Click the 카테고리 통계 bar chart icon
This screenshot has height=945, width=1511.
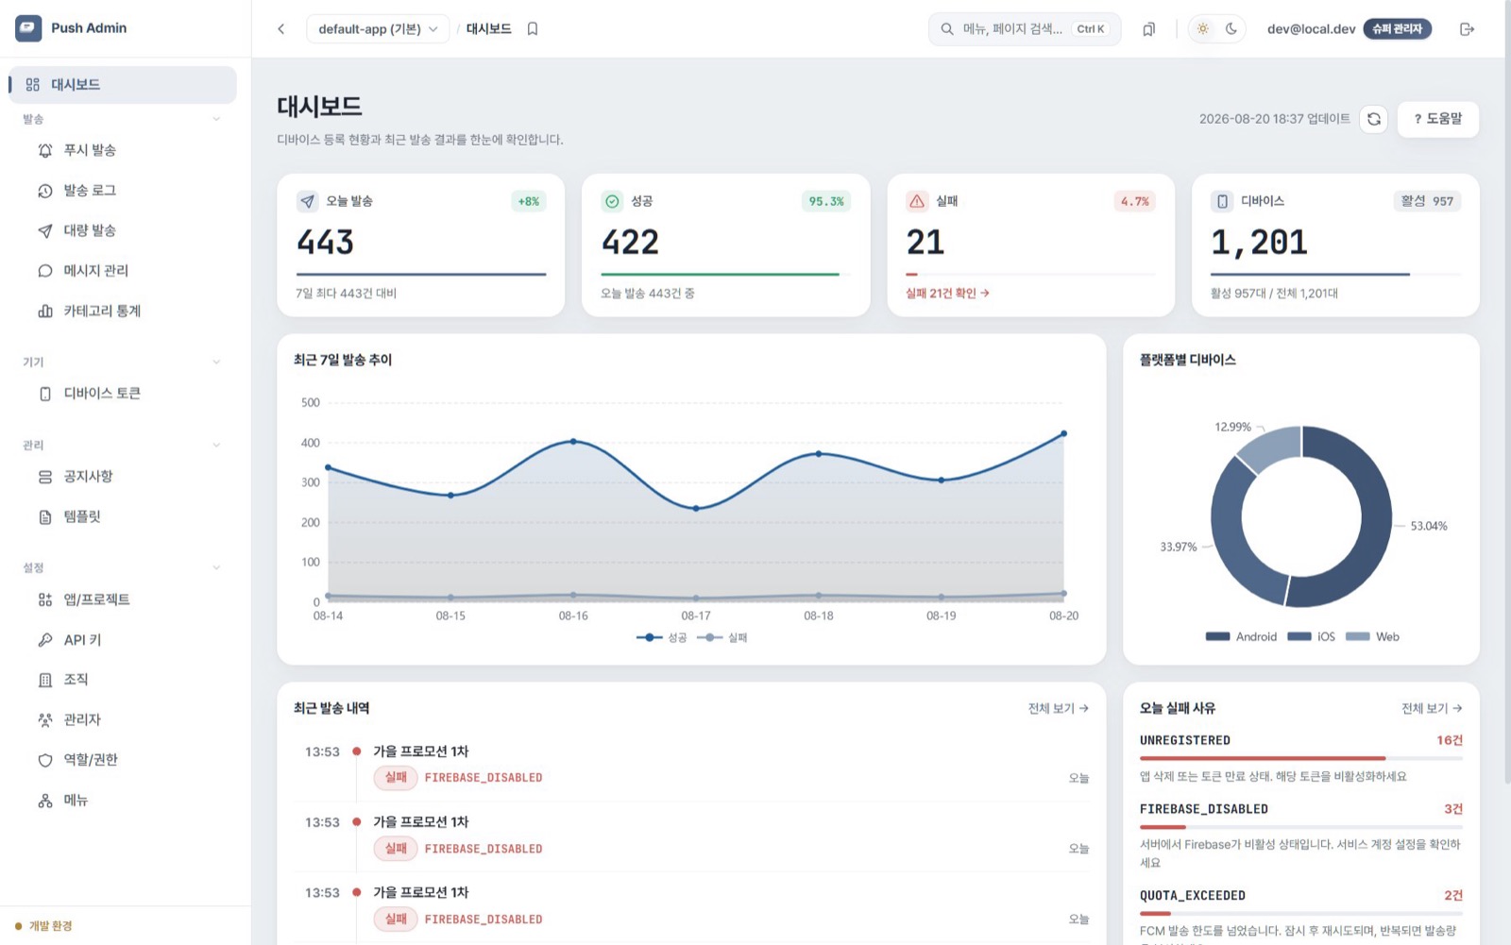(x=45, y=311)
